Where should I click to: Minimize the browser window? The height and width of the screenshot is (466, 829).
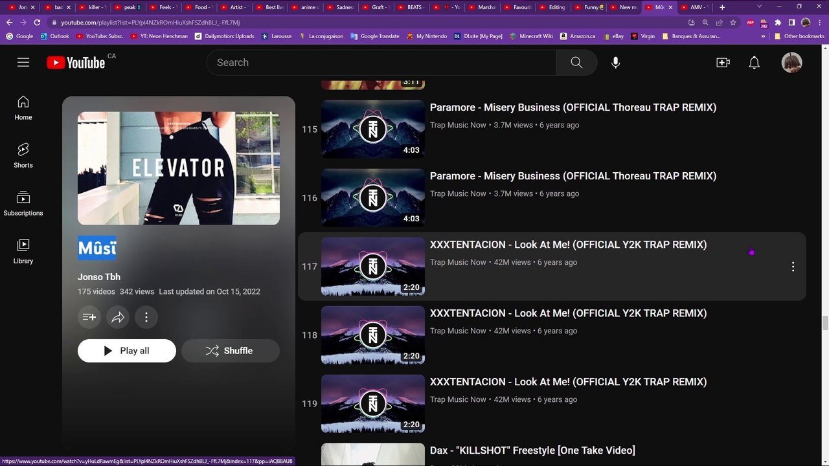coord(778,7)
